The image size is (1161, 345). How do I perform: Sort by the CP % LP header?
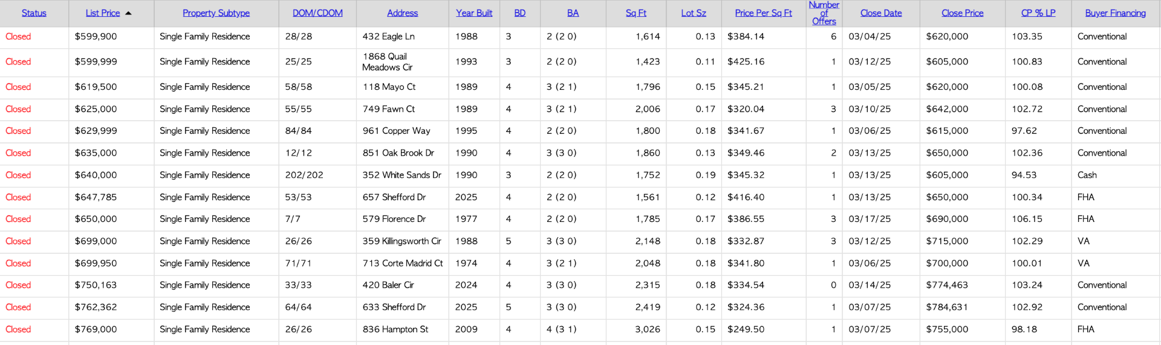pos(1038,13)
